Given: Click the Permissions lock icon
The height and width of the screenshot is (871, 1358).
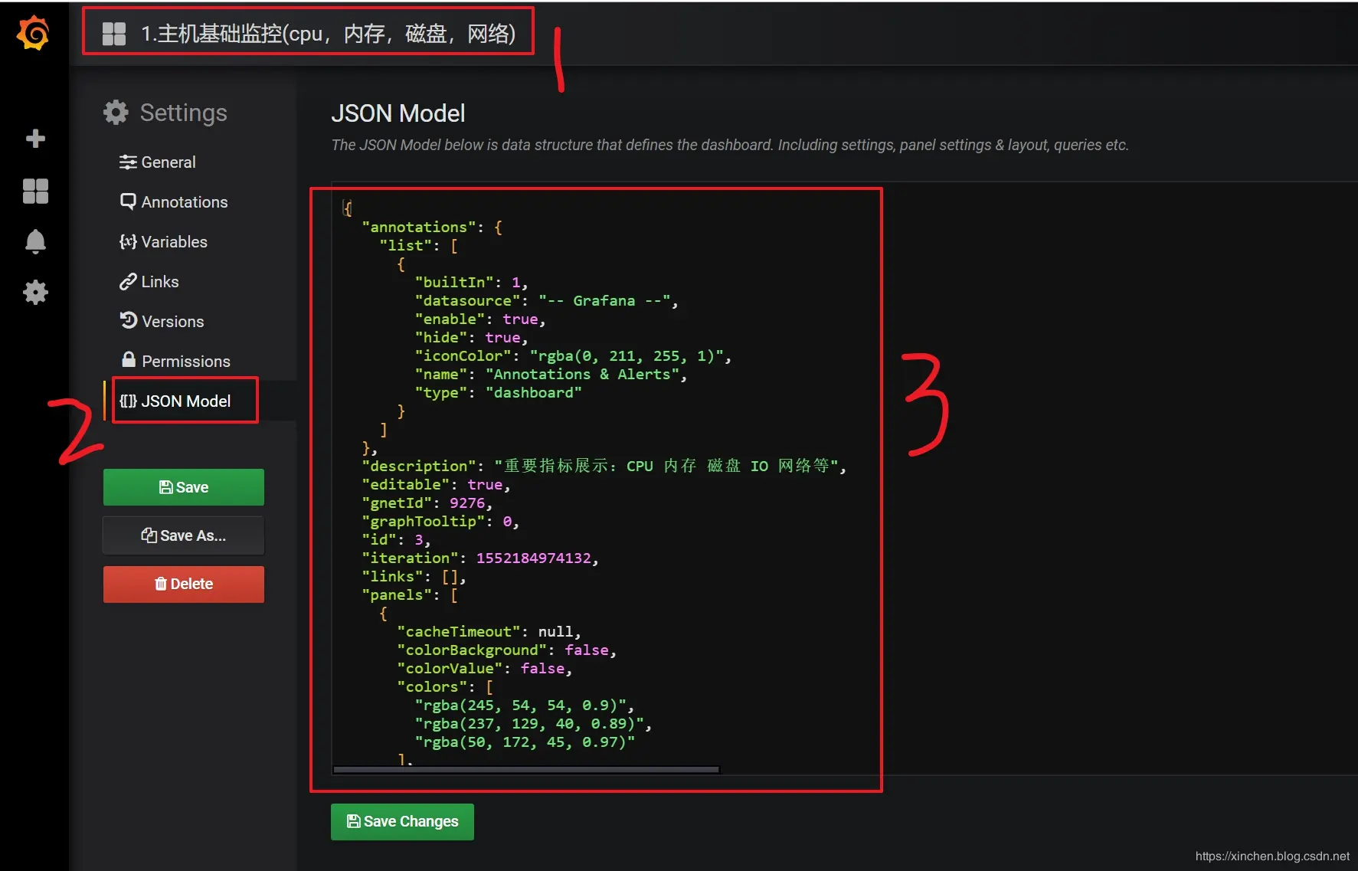Looking at the screenshot, I should pos(129,359).
